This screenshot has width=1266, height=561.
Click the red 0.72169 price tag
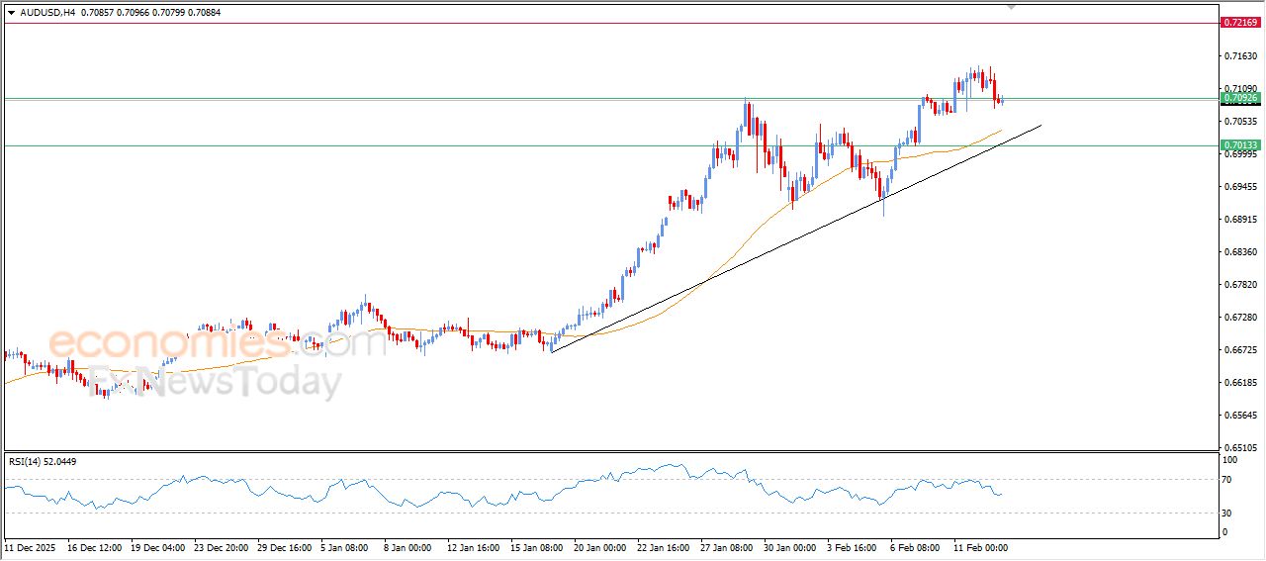coord(1240,22)
